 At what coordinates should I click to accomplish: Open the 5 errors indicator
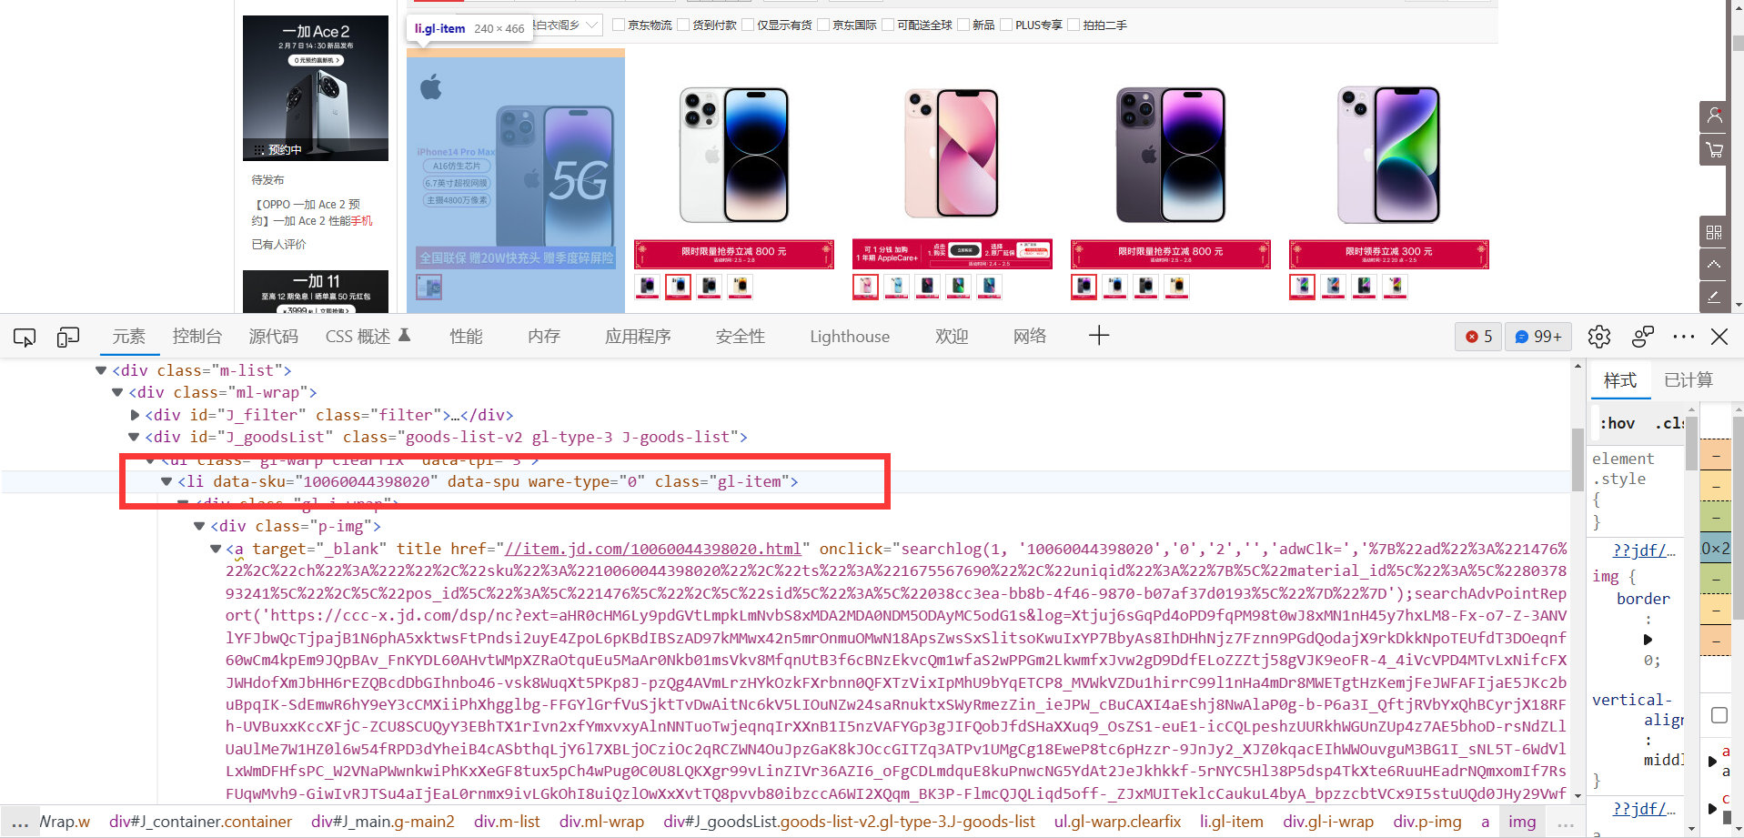coord(1478,337)
